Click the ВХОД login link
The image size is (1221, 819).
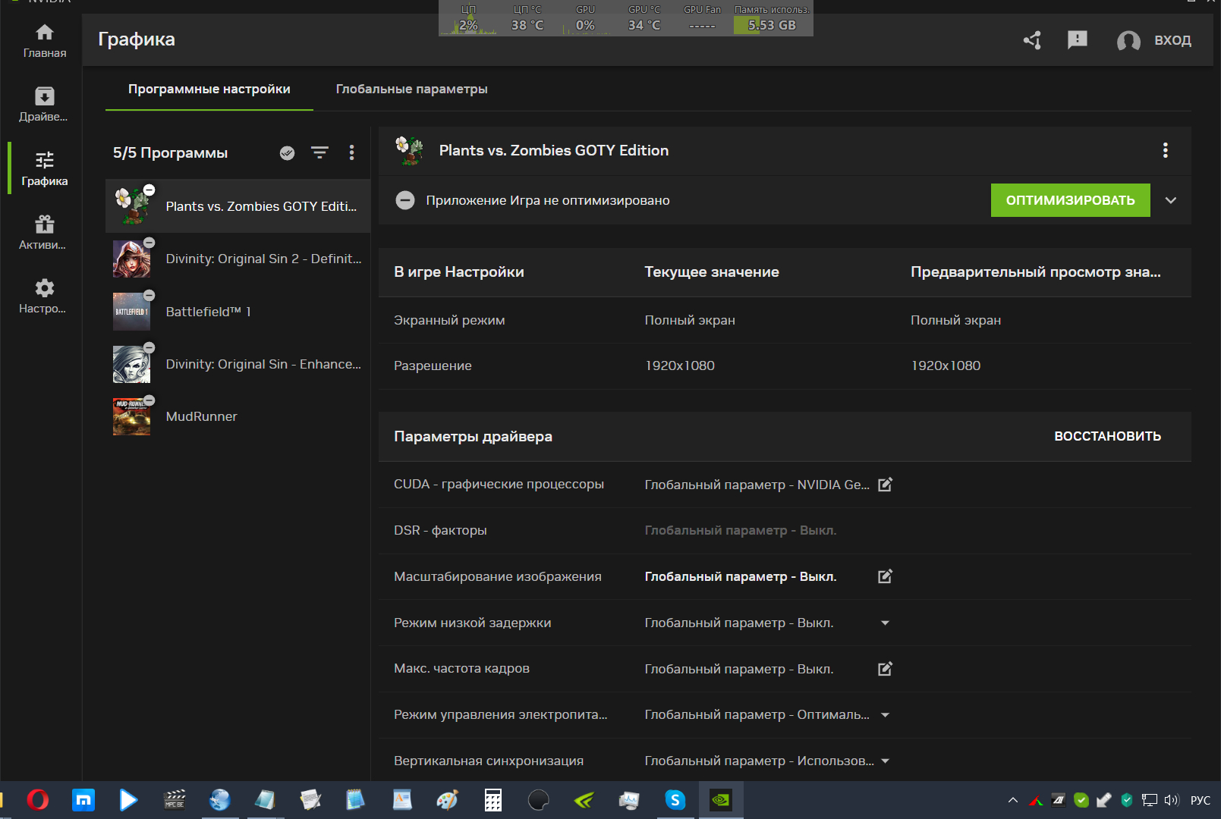click(x=1172, y=40)
